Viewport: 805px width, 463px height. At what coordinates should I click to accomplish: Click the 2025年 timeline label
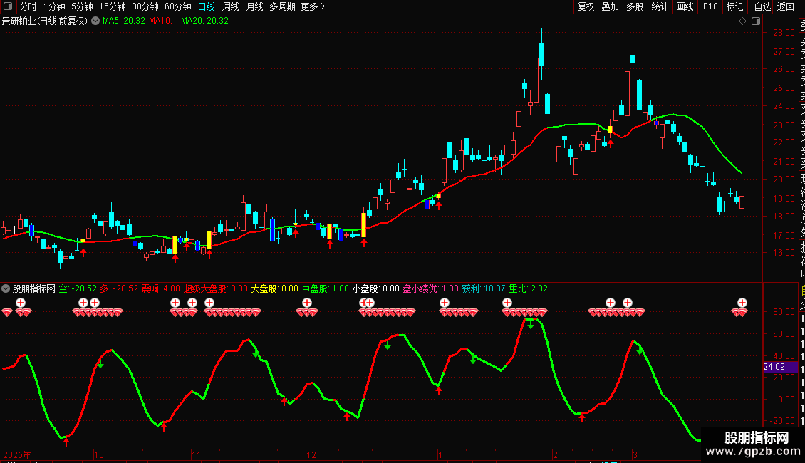pyautogui.click(x=17, y=454)
